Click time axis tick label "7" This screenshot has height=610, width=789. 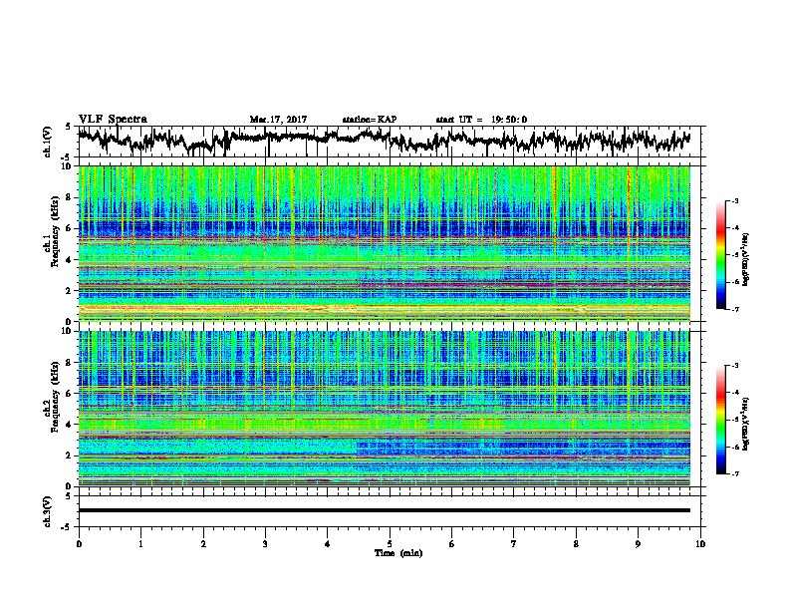tap(514, 544)
